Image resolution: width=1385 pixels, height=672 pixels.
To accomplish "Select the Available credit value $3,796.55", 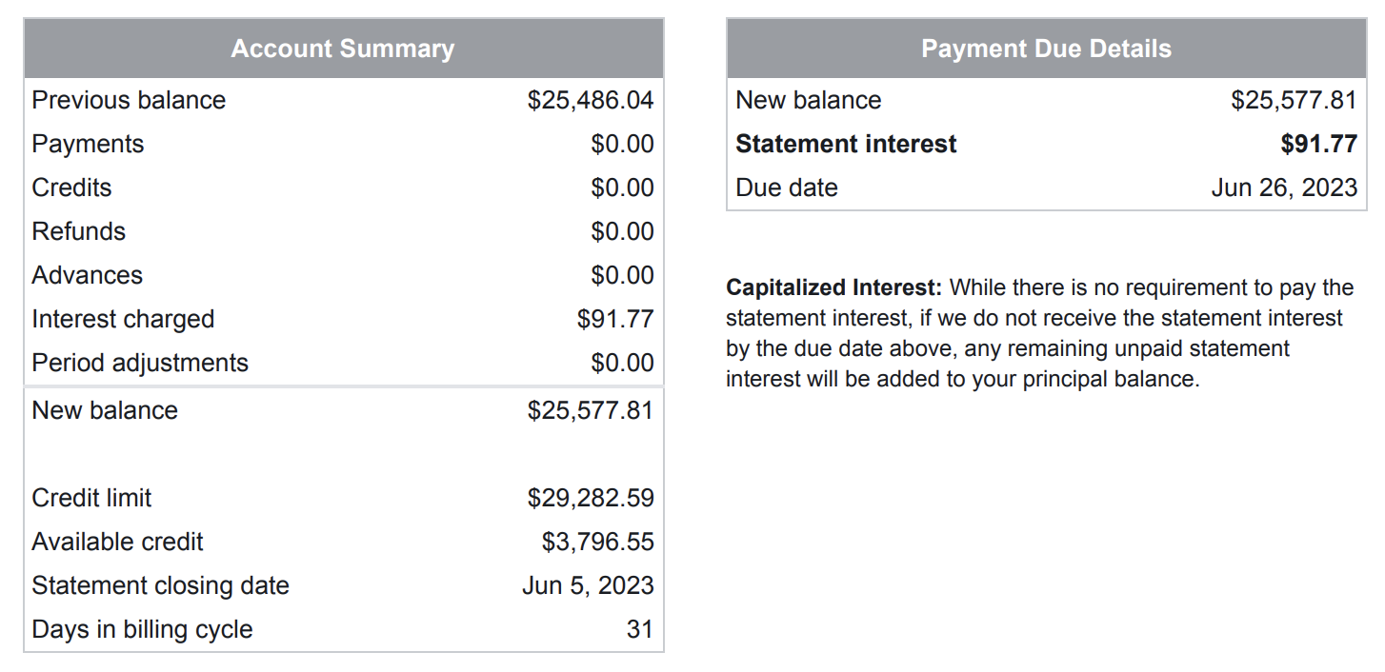I will point(598,542).
